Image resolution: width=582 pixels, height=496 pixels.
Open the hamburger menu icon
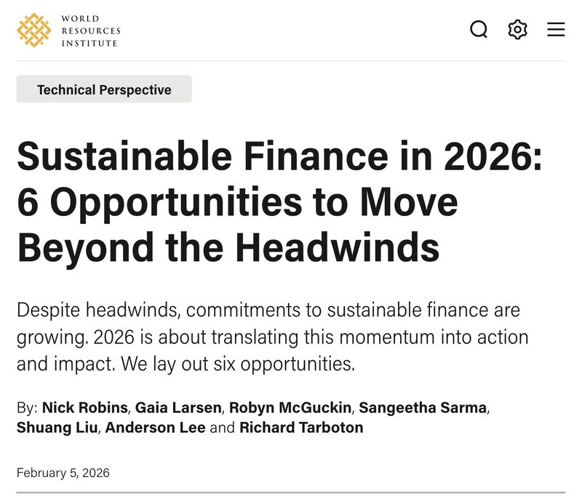click(x=556, y=29)
